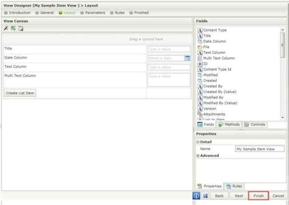The width and height of the screenshot is (289, 205).
Task: Click the Title label in the canvas
Action: (8, 48)
